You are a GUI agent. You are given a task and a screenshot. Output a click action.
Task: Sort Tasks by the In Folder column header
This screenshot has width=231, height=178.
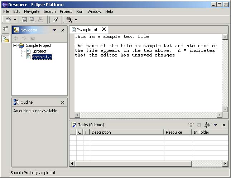coord(210,132)
